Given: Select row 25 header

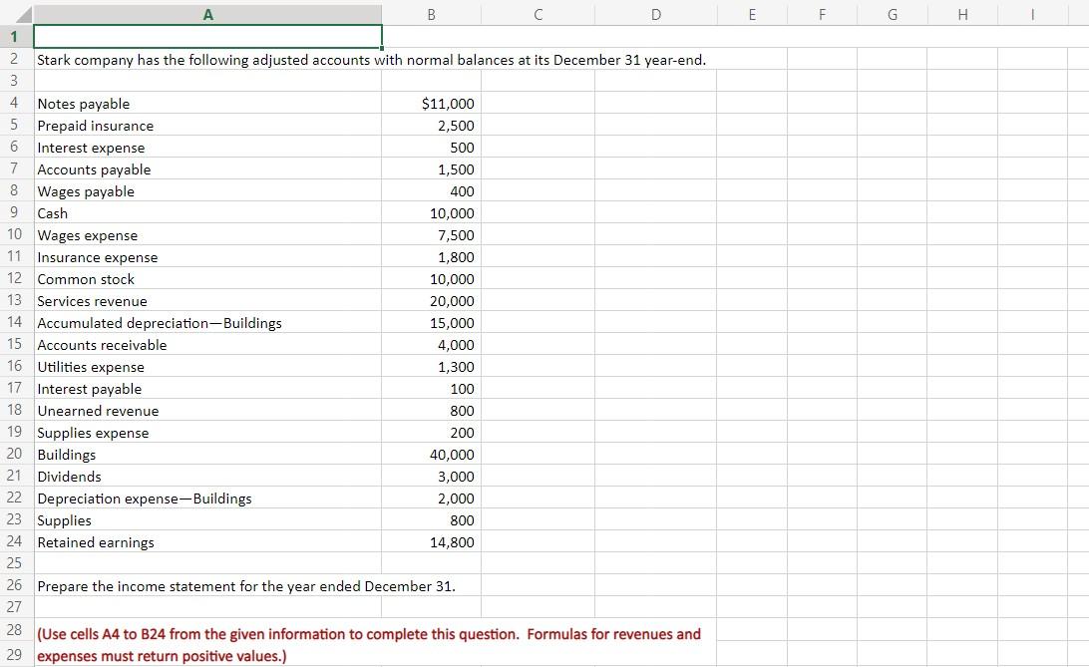Looking at the screenshot, I should (x=16, y=563).
